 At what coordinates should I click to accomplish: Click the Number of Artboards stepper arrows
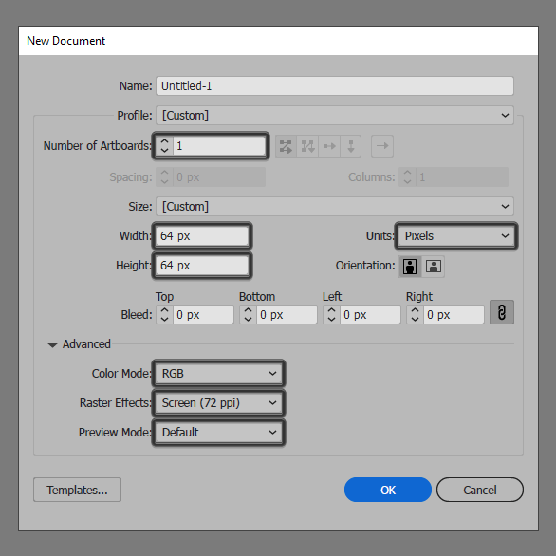pos(164,146)
